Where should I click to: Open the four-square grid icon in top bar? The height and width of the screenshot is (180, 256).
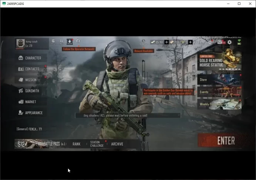point(61,42)
